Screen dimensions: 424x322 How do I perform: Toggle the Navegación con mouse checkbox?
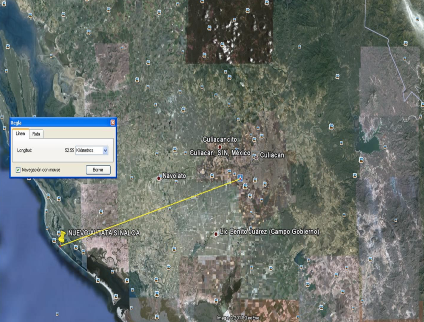(x=18, y=170)
